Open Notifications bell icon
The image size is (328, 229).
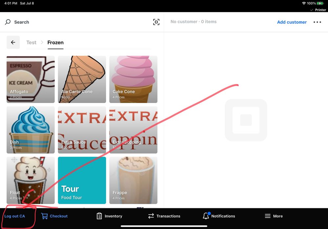pos(206,216)
